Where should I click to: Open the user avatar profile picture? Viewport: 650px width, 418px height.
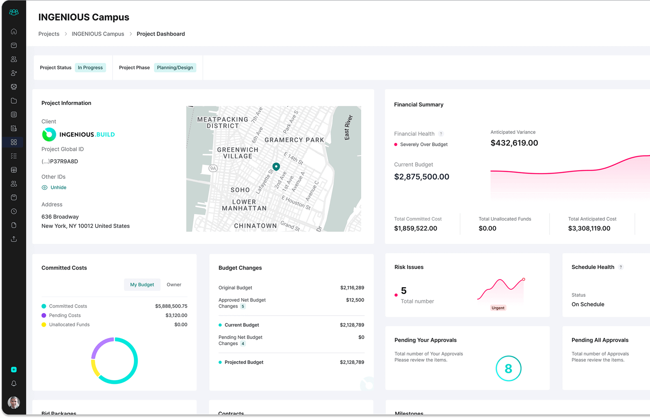(x=14, y=403)
